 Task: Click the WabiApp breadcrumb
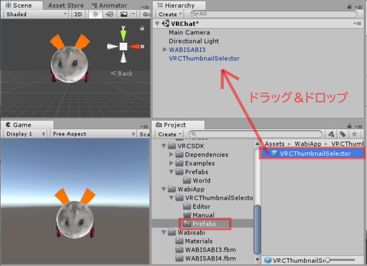308,144
